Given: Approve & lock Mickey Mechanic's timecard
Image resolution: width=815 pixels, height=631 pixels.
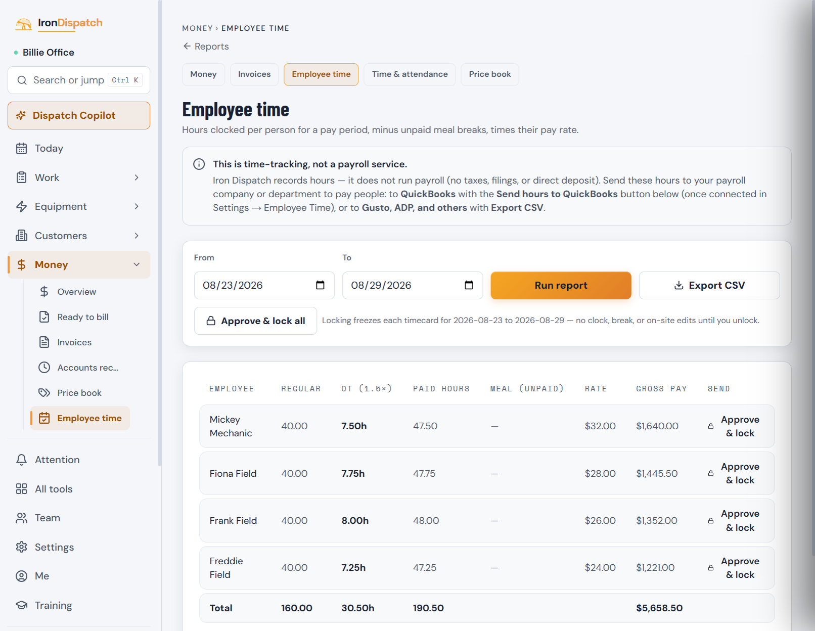Looking at the screenshot, I should [x=734, y=426].
